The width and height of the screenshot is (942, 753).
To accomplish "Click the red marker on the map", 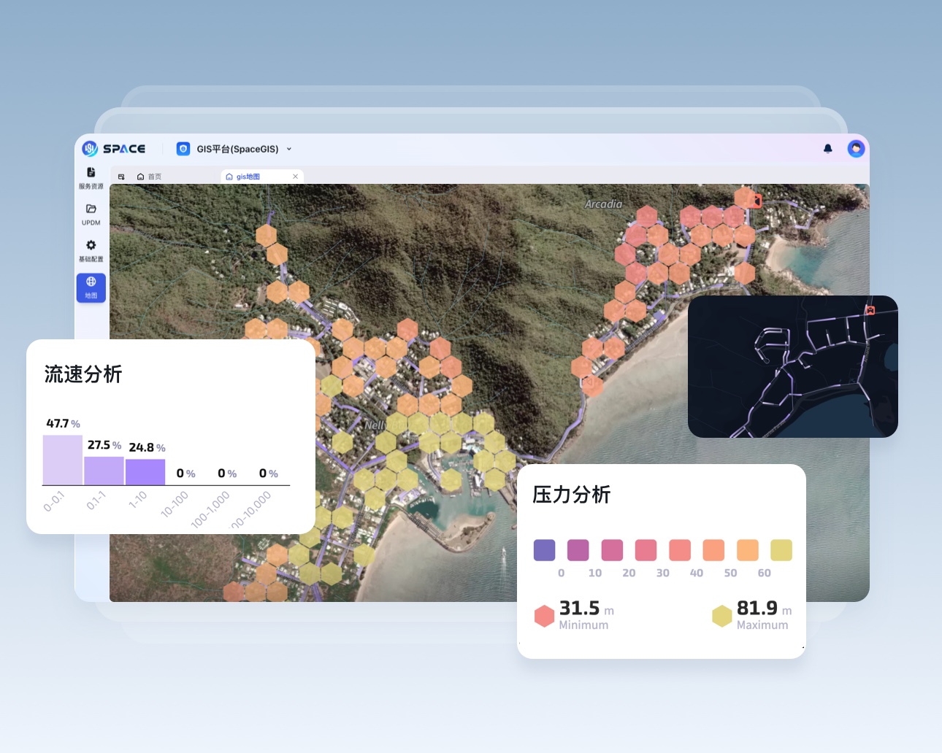I will click(x=757, y=201).
